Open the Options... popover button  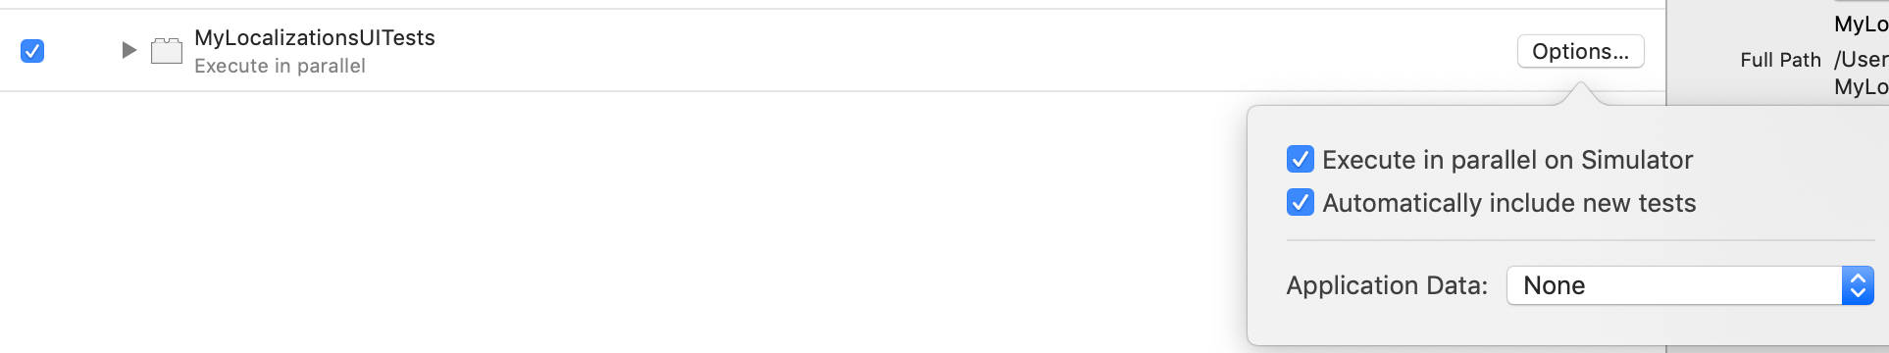pyautogui.click(x=1581, y=51)
